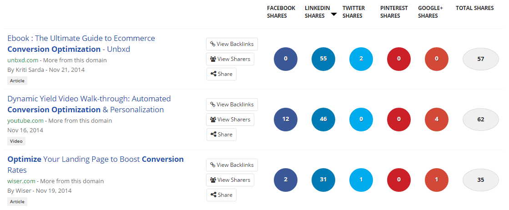Click the Twitter share count 2 circle
This screenshot has width=509, height=210.
[361, 59]
